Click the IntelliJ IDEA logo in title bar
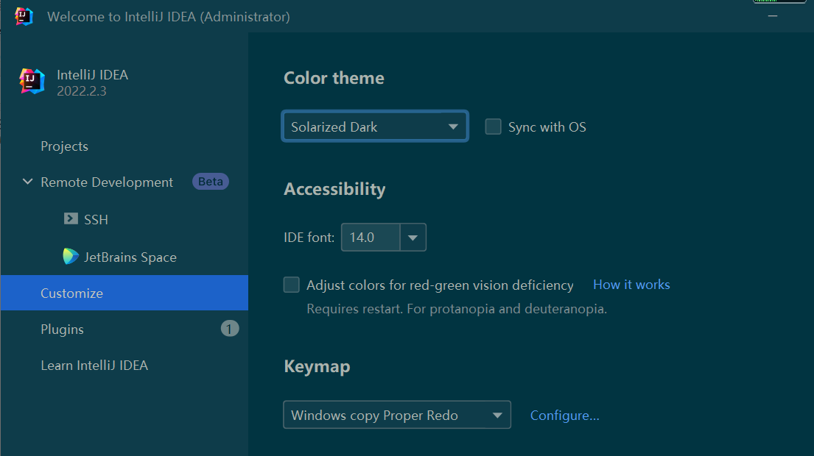Screen dimensions: 814x456 [24, 17]
